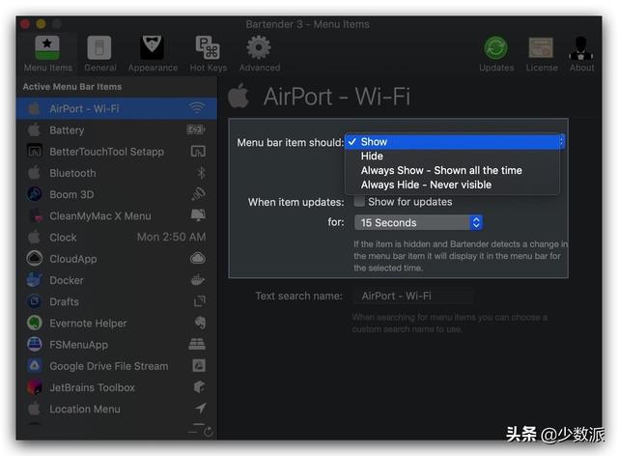
Task: Select Boom 3D in the sidebar
Action: pos(117,194)
